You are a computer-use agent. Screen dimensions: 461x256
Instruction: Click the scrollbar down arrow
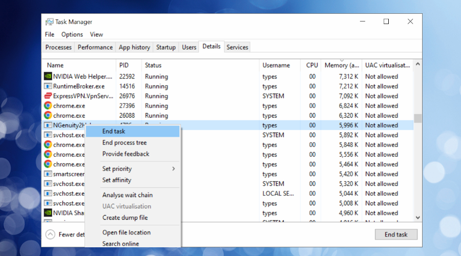pos(418,218)
